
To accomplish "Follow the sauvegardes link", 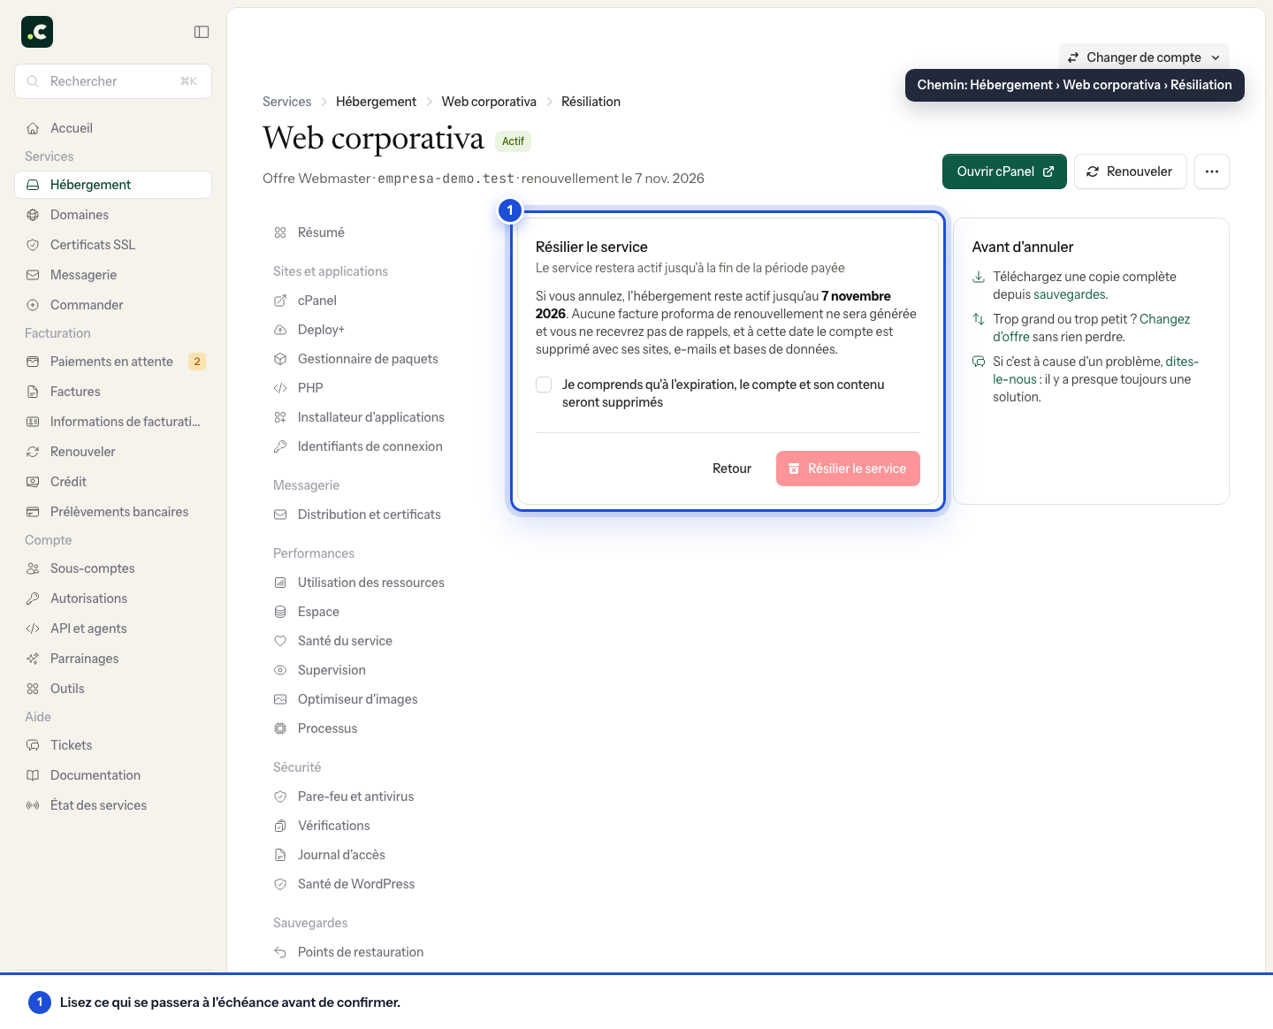I will [x=1070, y=294].
